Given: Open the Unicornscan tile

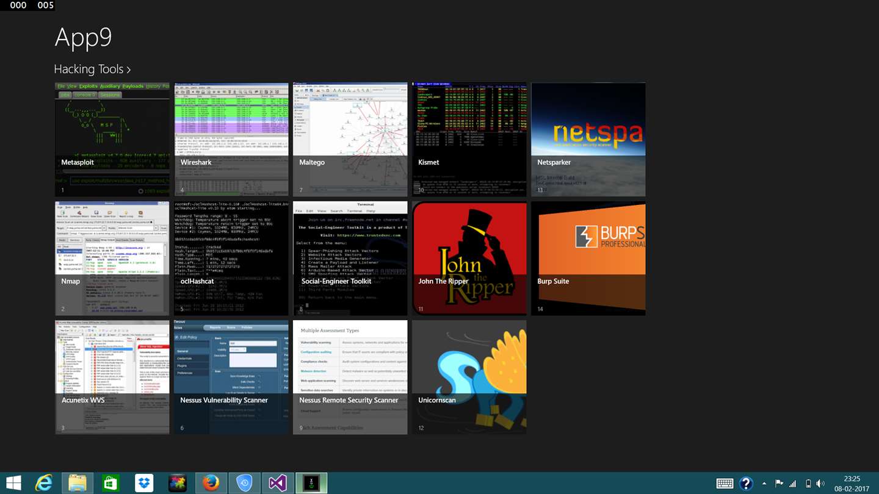Looking at the screenshot, I should [x=469, y=378].
